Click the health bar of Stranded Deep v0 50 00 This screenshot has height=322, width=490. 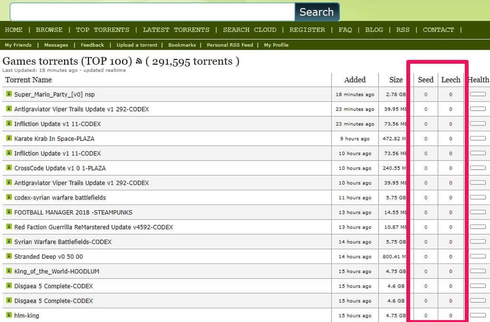pos(478,256)
